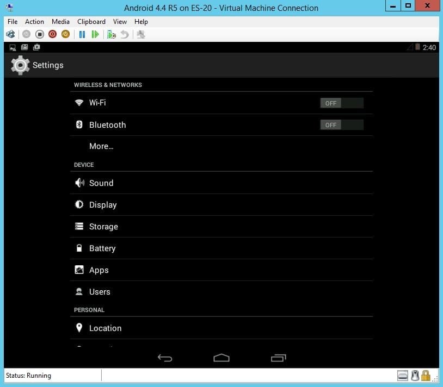This screenshot has height=387, width=443.
Task: Tap the Android Home navigation button
Action: [221, 358]
